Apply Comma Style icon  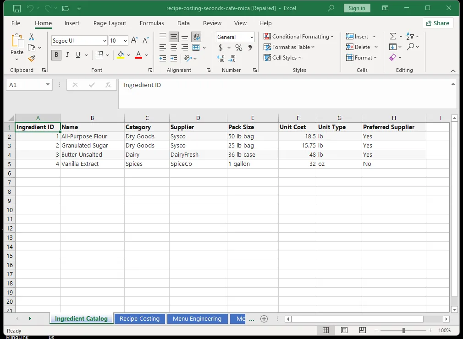[x=250, y=48]
